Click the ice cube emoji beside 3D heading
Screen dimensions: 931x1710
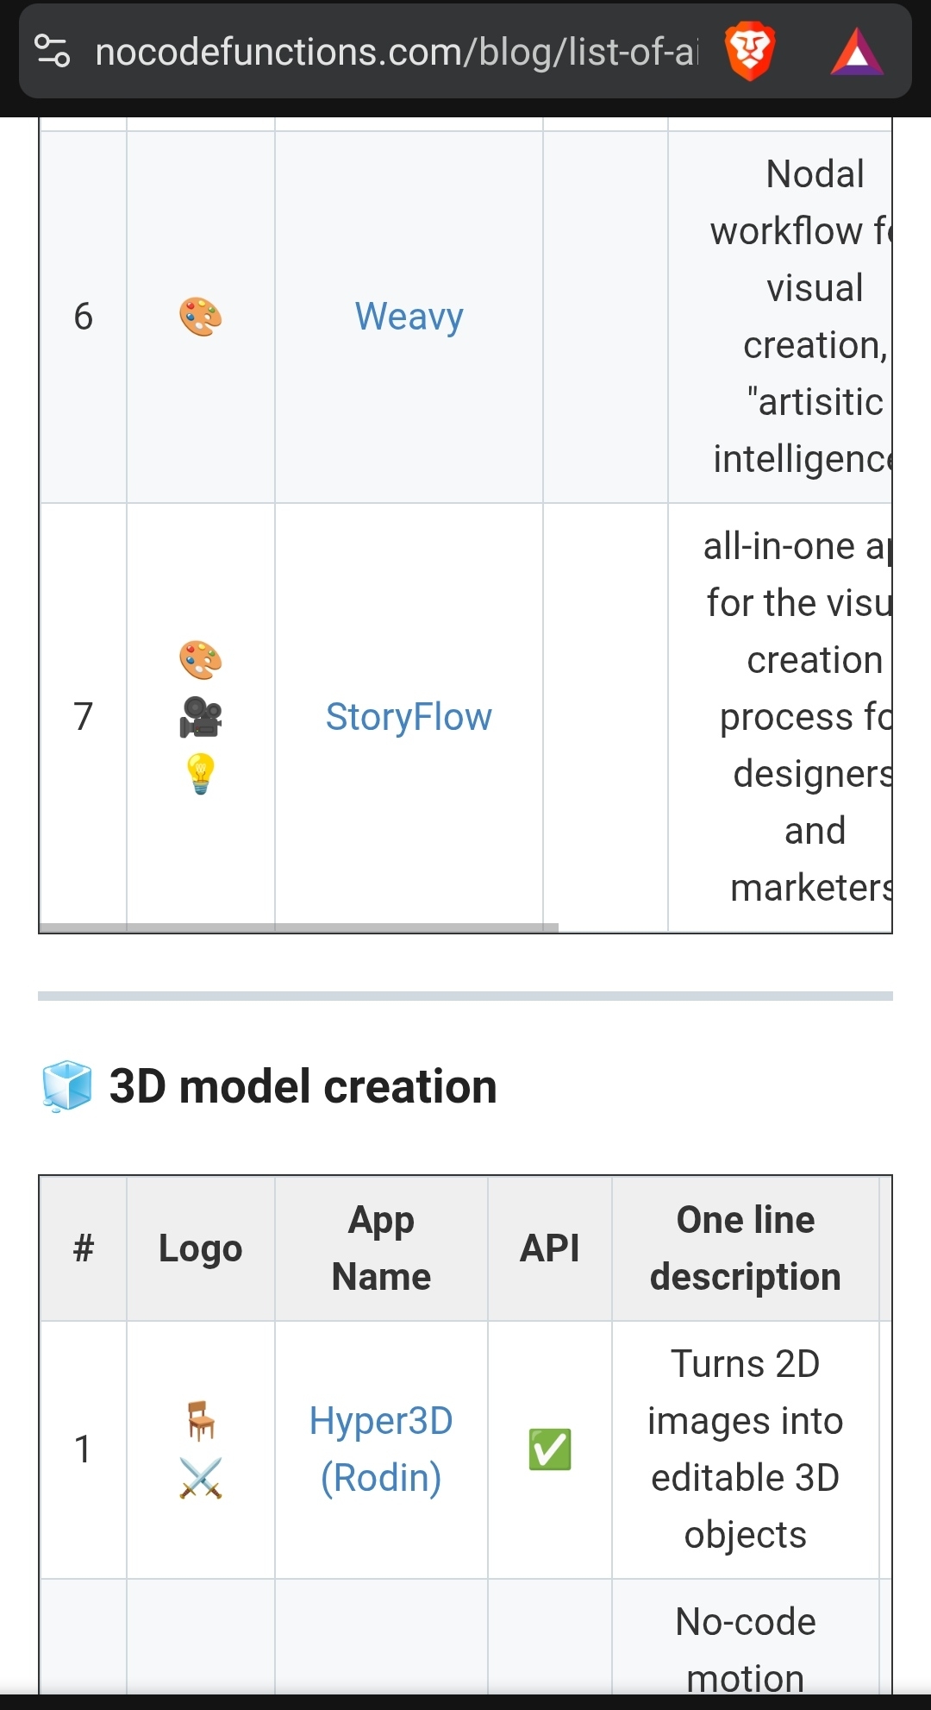click(x=67, y=1086)
